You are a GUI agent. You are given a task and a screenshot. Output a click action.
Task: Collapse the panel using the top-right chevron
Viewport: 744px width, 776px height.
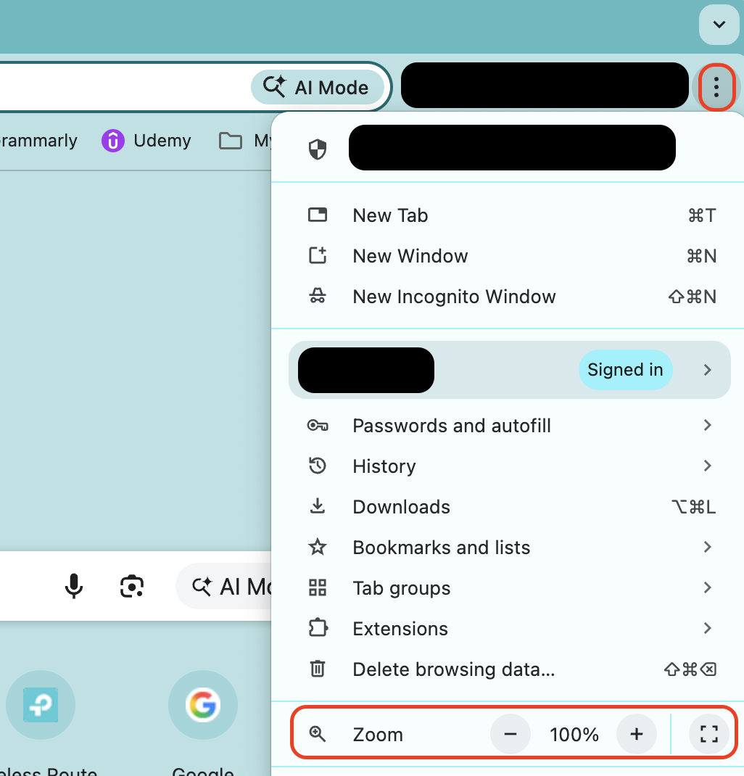click(719, 24)
